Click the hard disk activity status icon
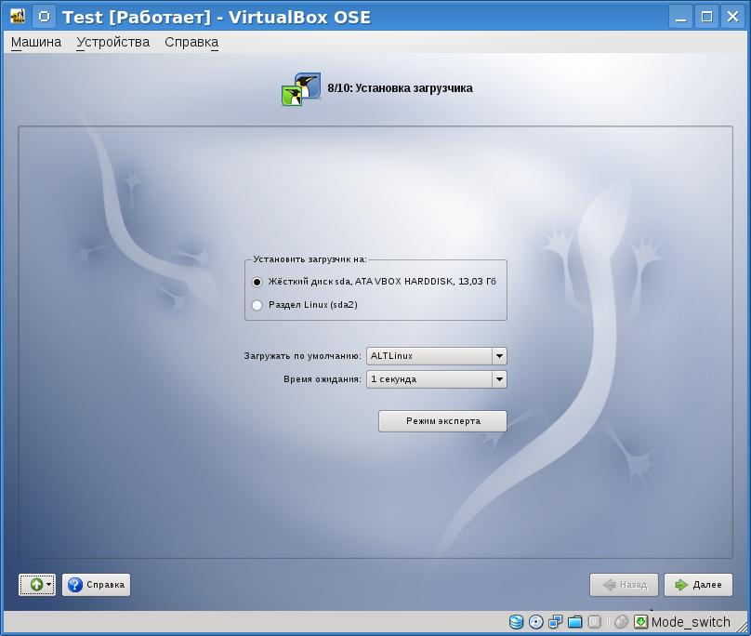Viewport: 751px width, 636px height. click(517, 622)
